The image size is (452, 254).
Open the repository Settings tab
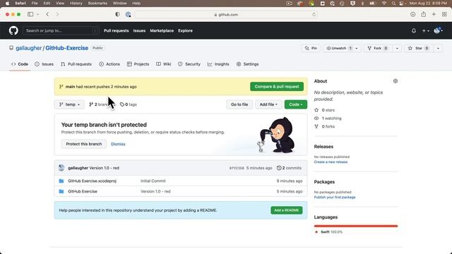[x=248, y=64]
